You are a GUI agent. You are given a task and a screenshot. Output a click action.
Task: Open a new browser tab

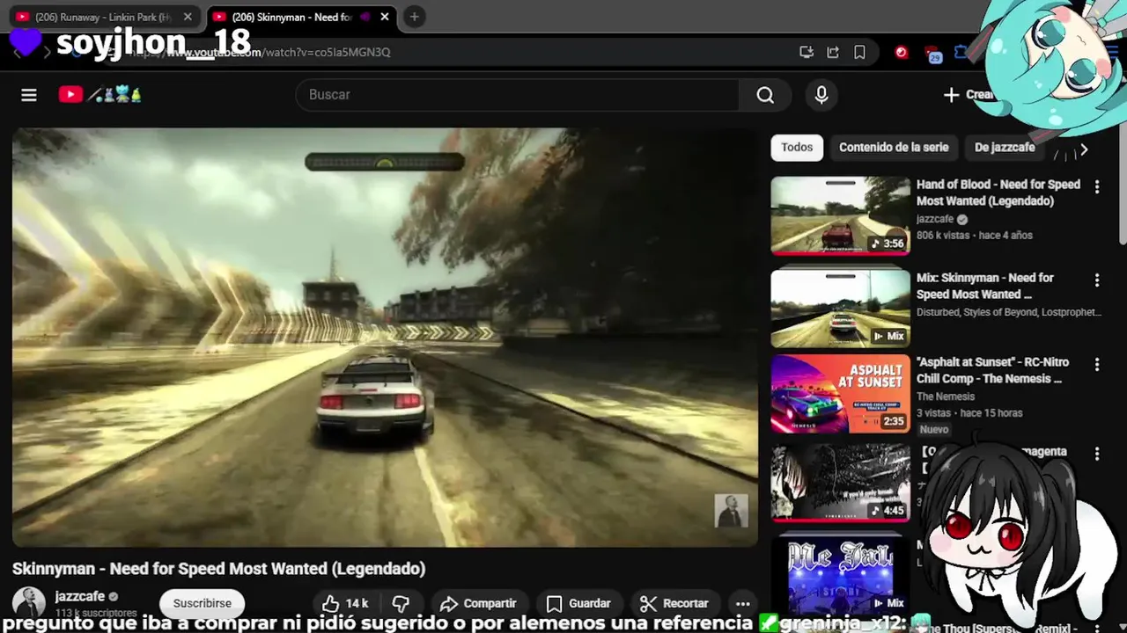pos(414,17)
